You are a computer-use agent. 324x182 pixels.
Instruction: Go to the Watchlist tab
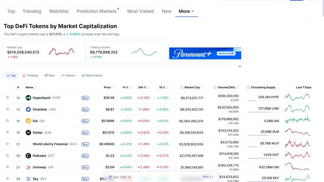tap(59, 11)
